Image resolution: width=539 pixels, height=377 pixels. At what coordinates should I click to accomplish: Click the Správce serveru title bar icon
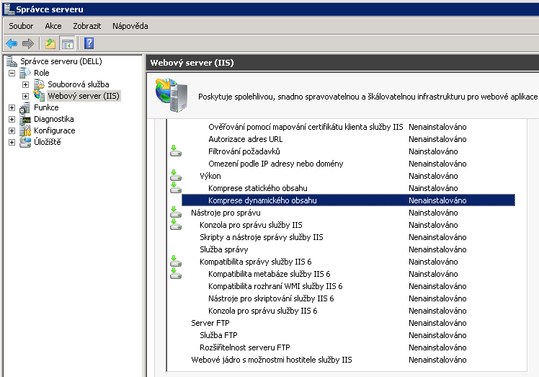tap(9, 9)
